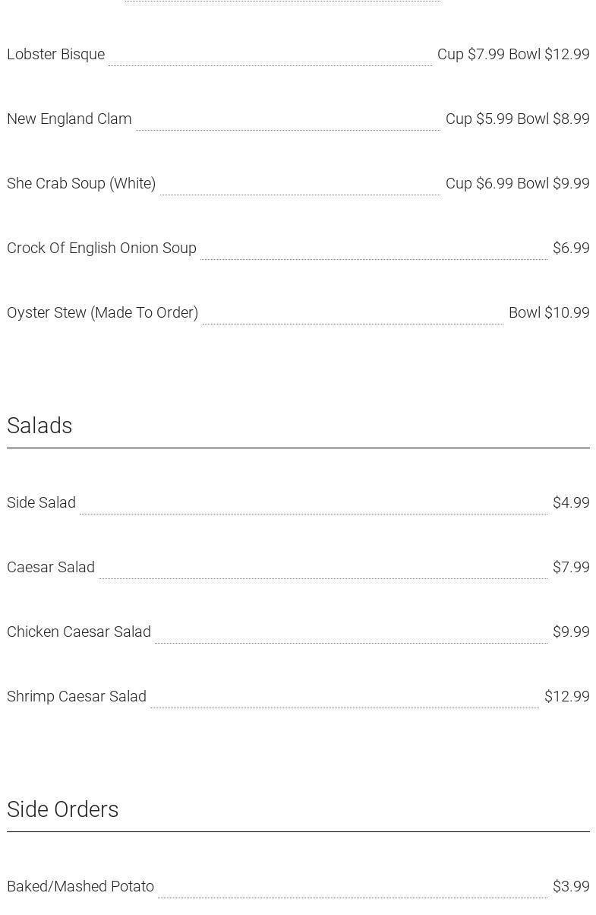Click the Side Salad $4.99 price

pyautogui.click(x=571, y=503)
